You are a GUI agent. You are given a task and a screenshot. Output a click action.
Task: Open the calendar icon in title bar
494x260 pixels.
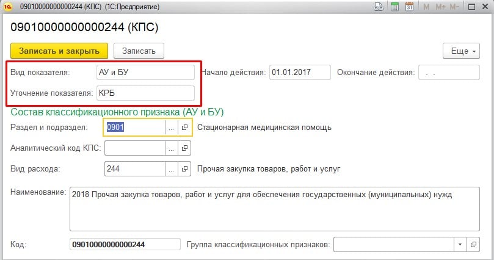tap(409, 7)
